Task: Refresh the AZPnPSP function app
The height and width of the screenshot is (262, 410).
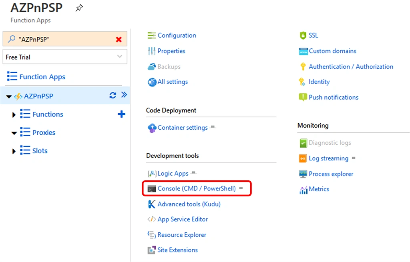Action: (113, 95)
